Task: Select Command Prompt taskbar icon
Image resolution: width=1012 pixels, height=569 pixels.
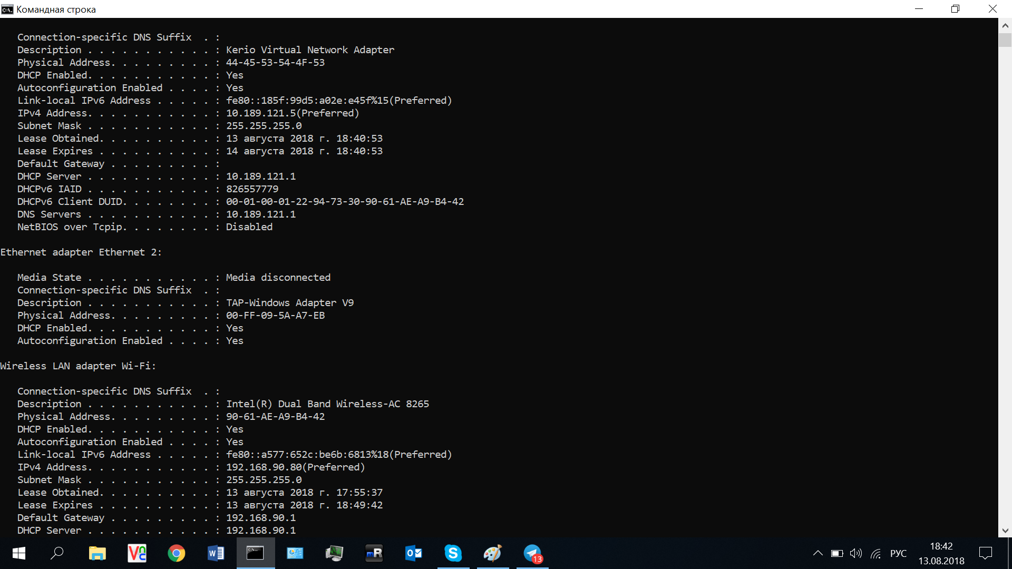Action: [x=256, y=553]
